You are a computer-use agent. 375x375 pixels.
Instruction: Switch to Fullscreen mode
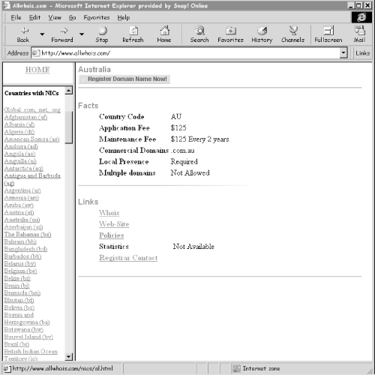(x=328, y=34)
